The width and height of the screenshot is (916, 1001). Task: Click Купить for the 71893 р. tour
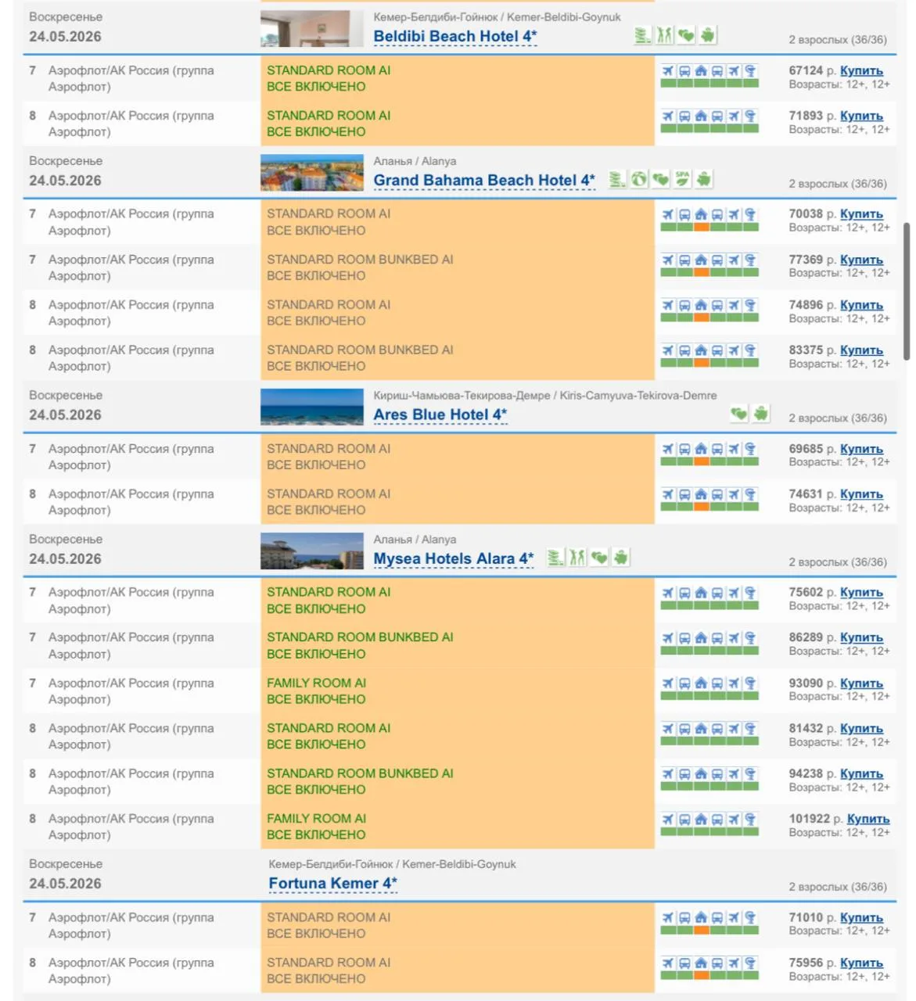click(861, 117)
